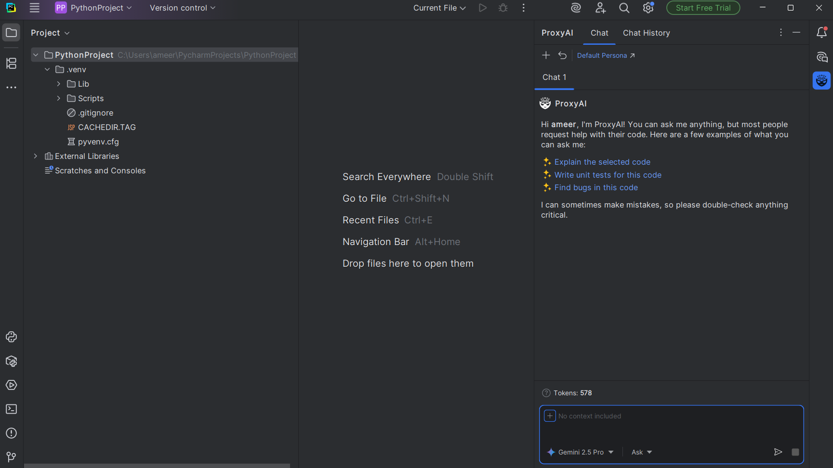Open the Python Console tool window
The image size is (833, 468).
11,337
